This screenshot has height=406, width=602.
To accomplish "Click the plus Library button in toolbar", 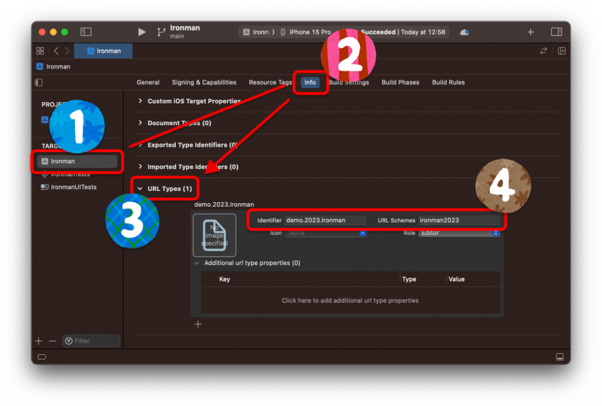I will (531, 32).
